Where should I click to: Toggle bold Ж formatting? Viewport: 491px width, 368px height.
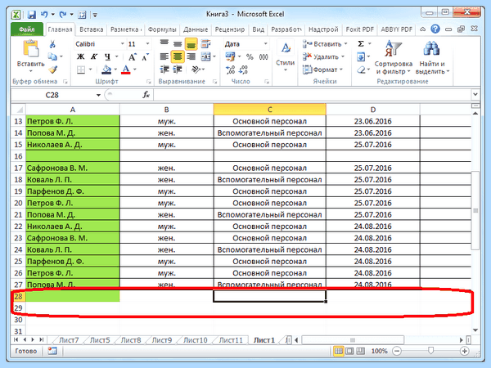80,56
